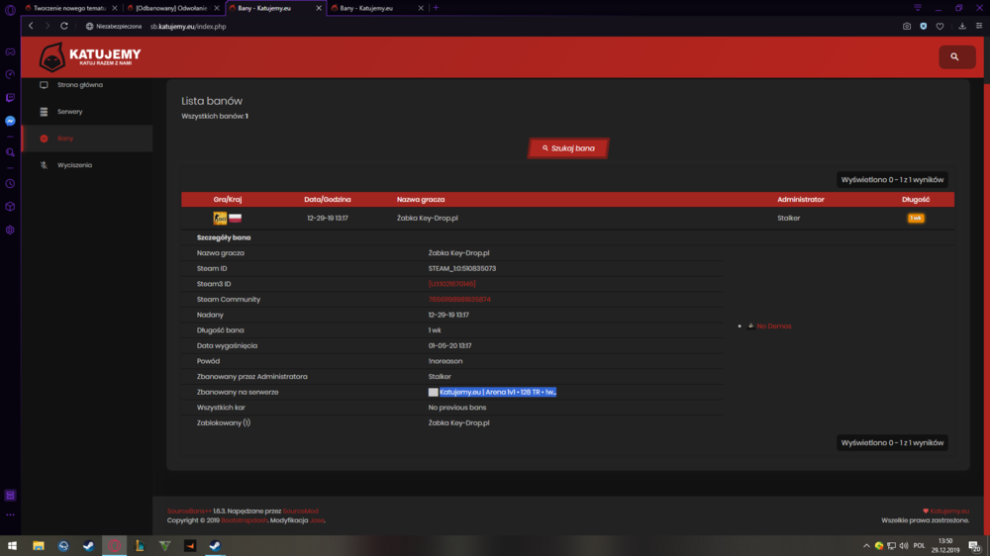Viewport: 990px width, 556px height.
Task: Open the sidebar panel icon above three dots
Action: [x=10, y=496]
